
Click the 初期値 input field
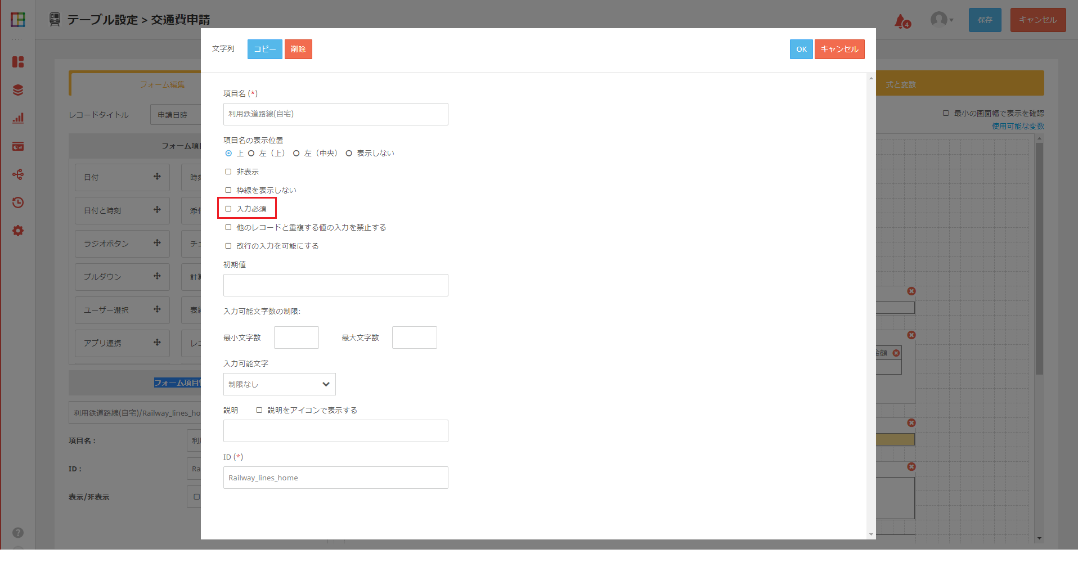point(336,285)
